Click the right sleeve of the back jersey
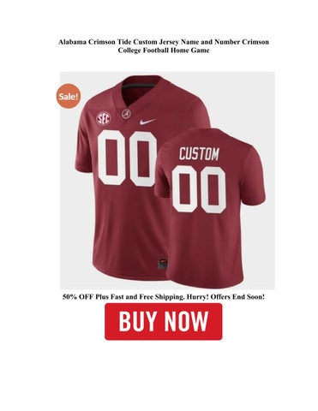318x411 pixels. click(253, 177)
